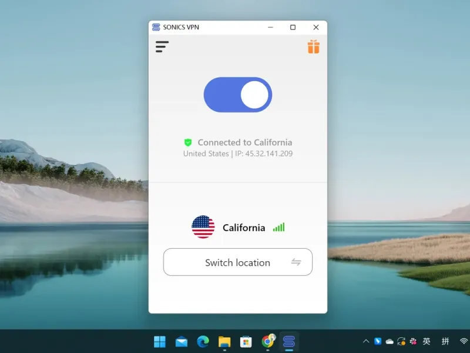Open the hamburger menu in Sonics VPN

(x=162, y=47)
